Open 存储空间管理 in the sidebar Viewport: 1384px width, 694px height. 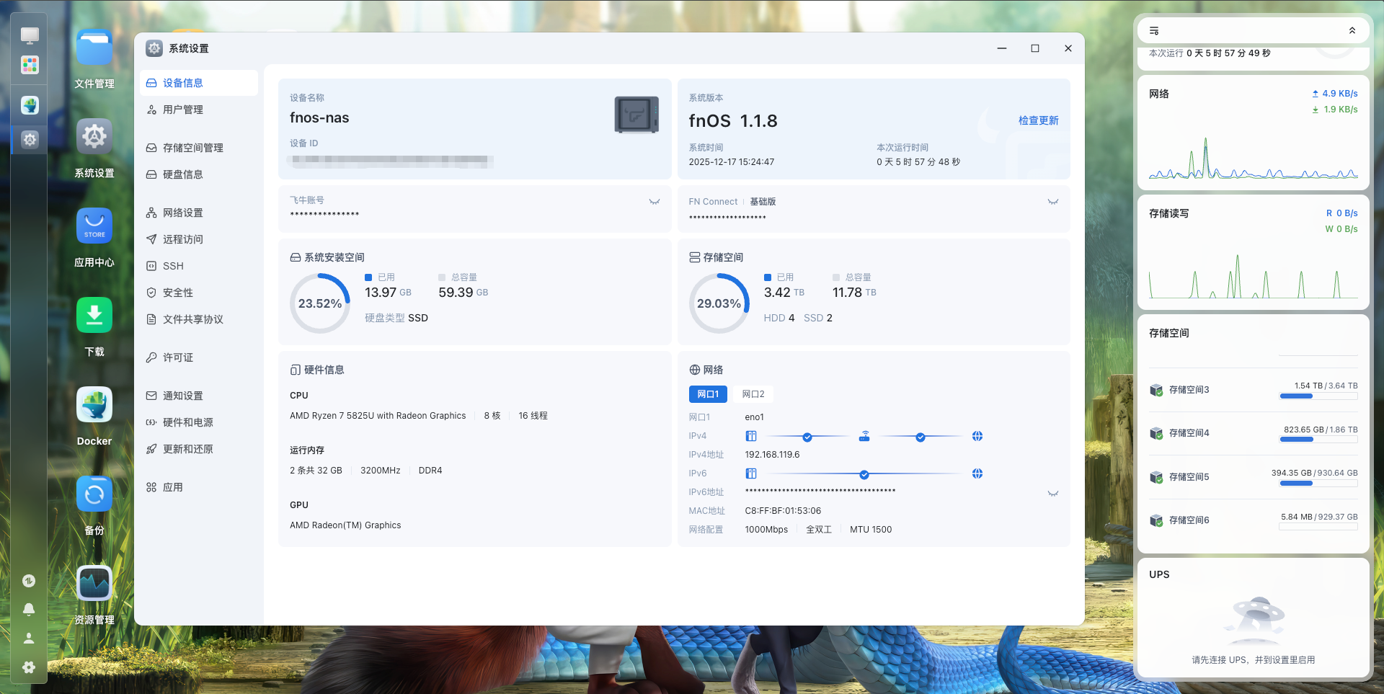pyautogui.click(x=192, y=148)
